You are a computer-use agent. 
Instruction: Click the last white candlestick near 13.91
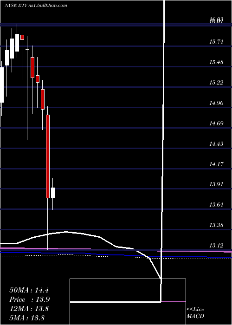pyautogui.click(x=53, y=193)
